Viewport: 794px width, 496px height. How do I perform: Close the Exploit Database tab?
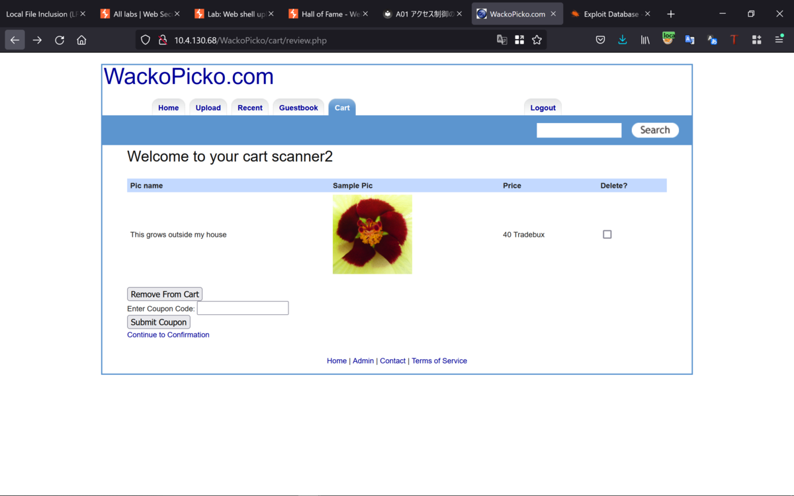point(647,14)
